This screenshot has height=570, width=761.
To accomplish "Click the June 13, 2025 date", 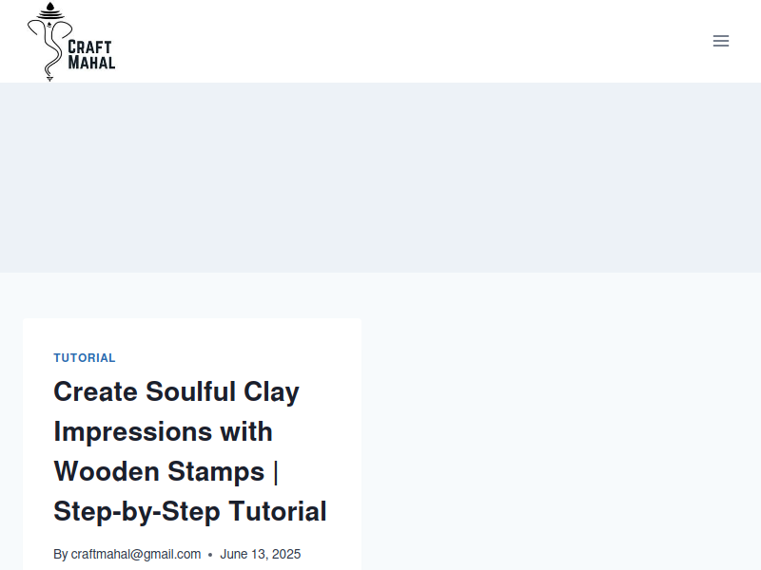I will [x=260, y=554].
